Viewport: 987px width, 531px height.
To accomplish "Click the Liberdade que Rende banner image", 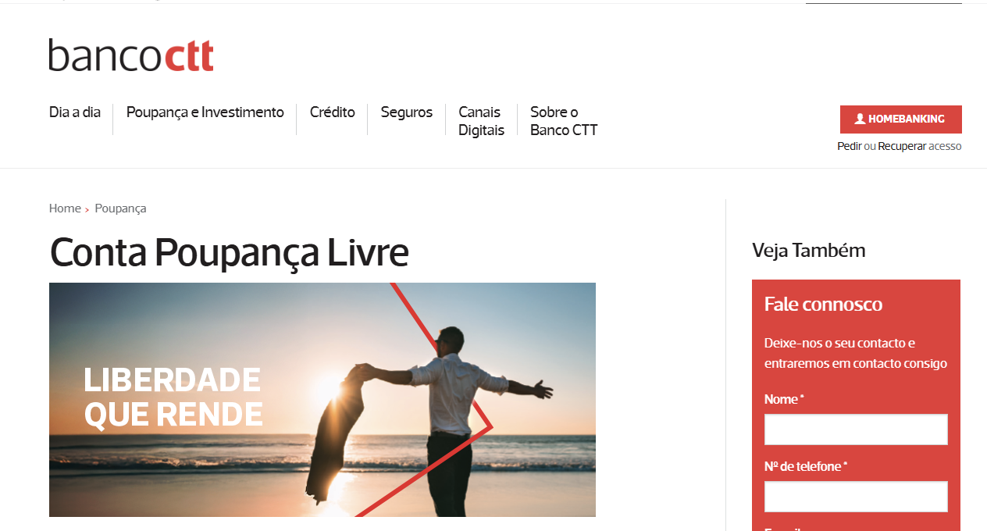I will (322, 400).
